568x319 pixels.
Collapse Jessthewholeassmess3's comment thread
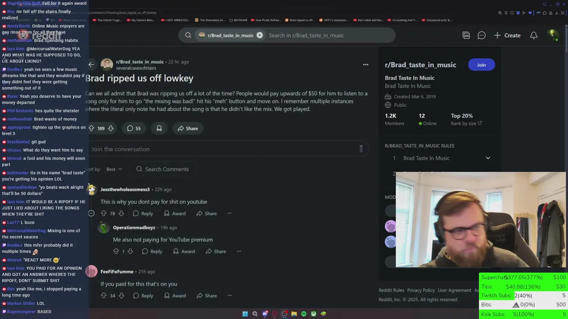(91, 214)
